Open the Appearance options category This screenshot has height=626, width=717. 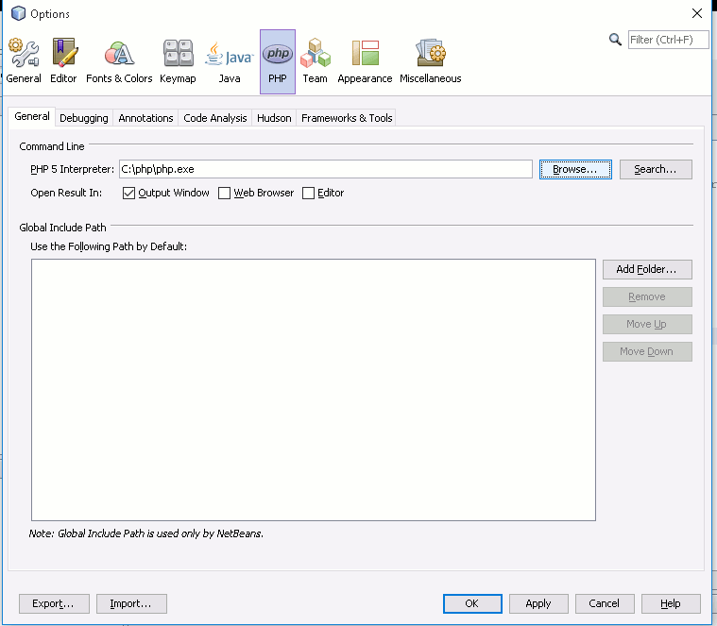(365, 61)
